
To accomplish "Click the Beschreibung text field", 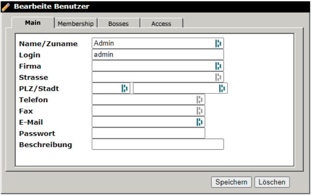I will 158,144.
